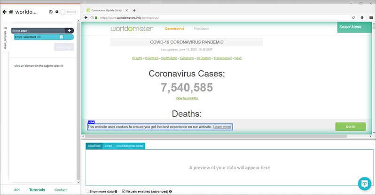Follow the Countries link
The image size is (376, 195).
tap(152, 58)
